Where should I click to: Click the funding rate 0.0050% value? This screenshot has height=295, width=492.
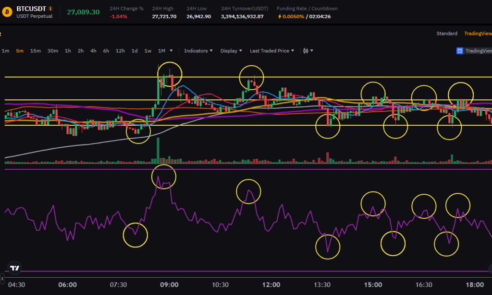[x=294, y=17]
